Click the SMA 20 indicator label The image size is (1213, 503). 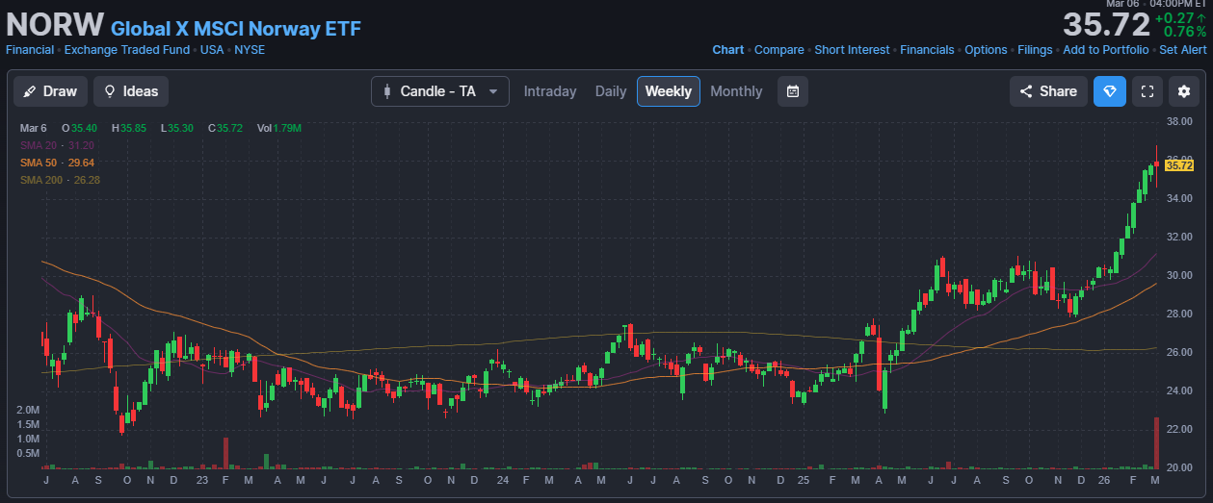58,145
